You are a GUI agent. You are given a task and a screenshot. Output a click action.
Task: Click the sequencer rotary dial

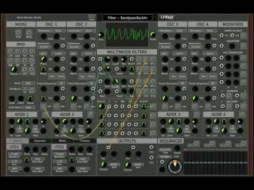coord(175,166)
